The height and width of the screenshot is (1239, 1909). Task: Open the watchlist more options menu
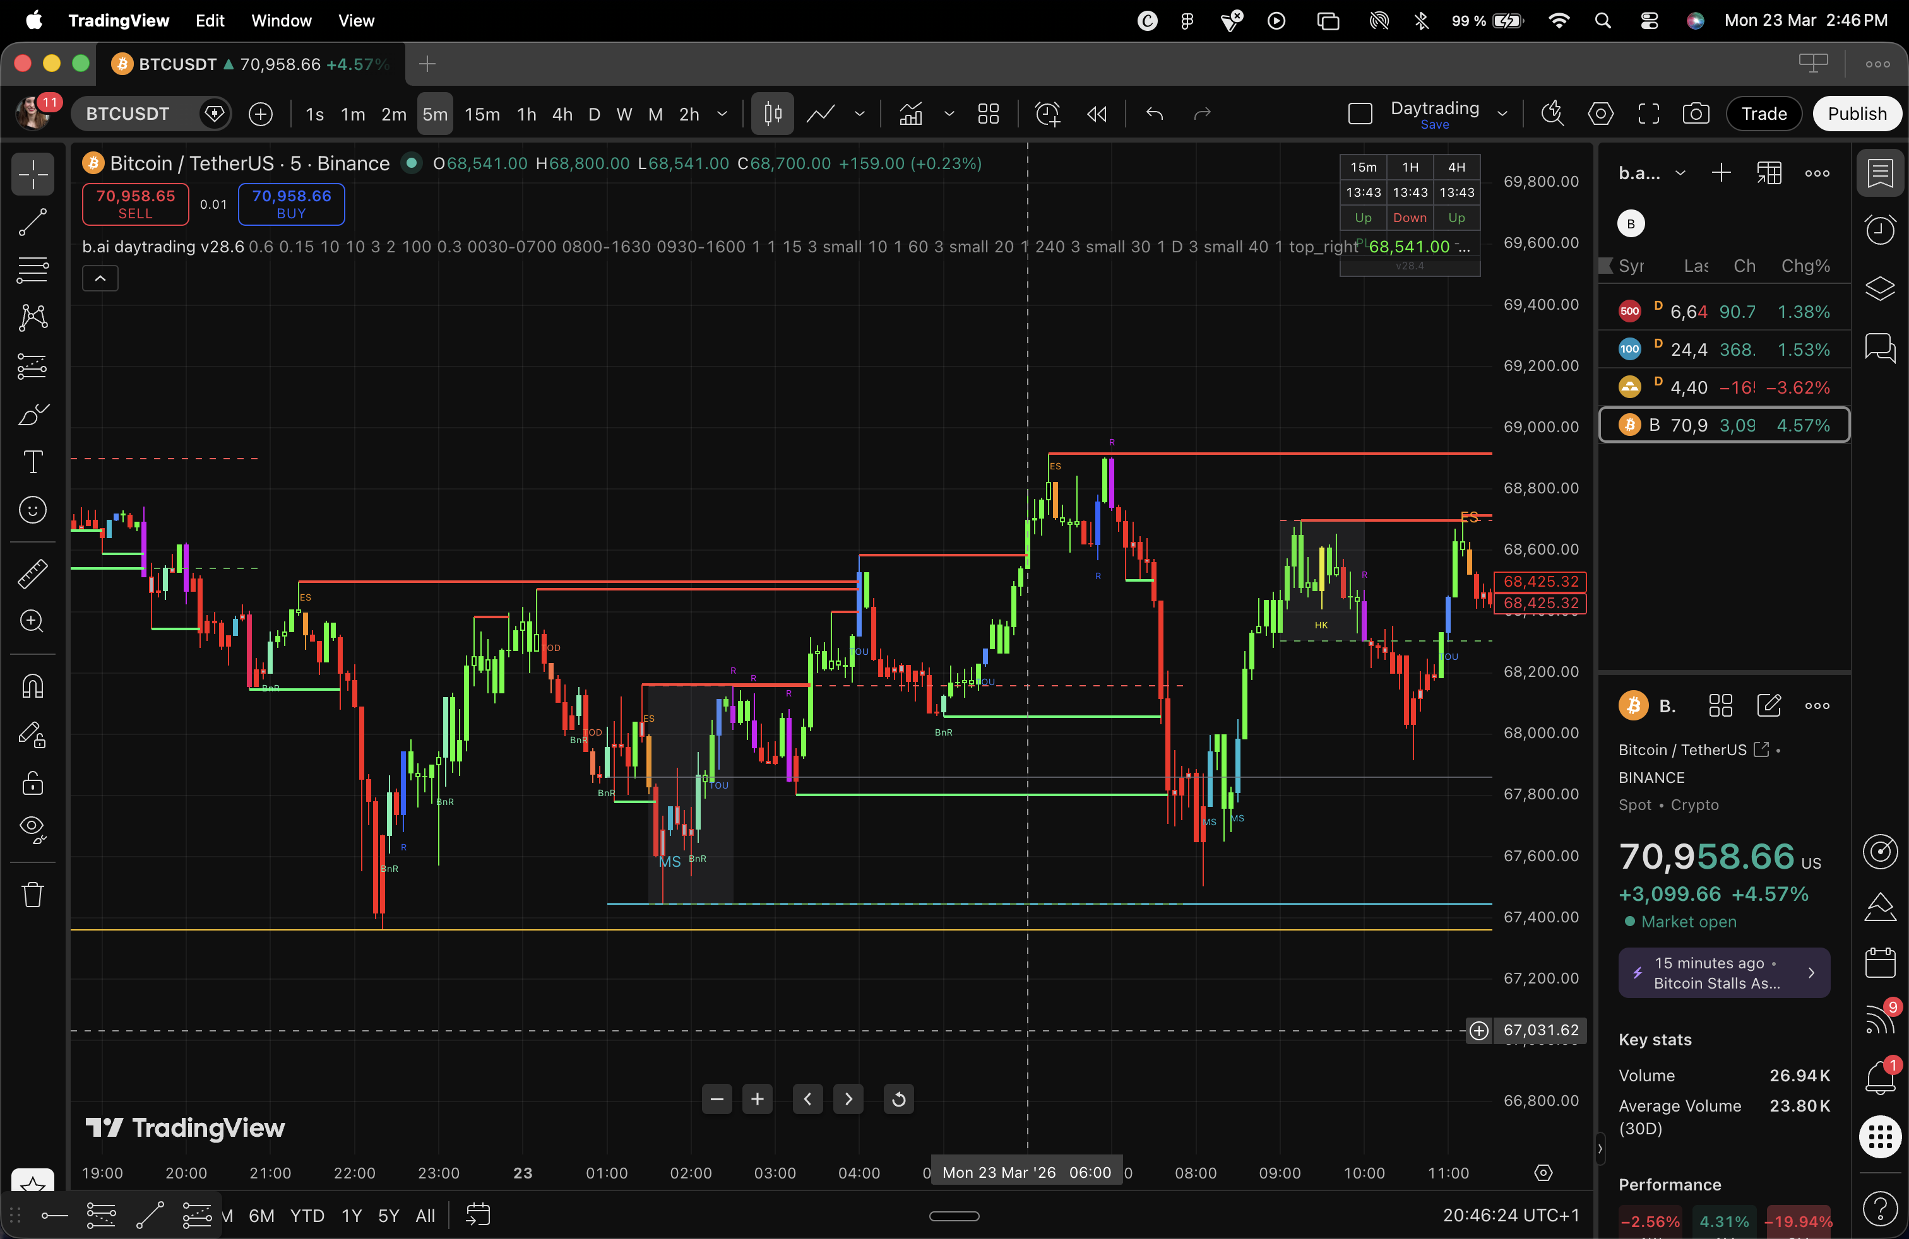[x=1817, y=173]
